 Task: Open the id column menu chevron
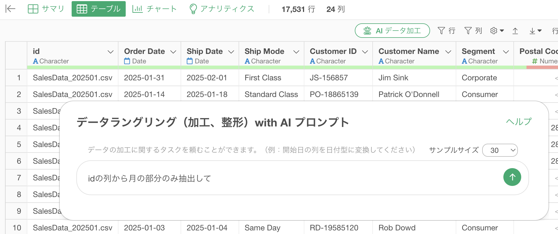point(110,52)
